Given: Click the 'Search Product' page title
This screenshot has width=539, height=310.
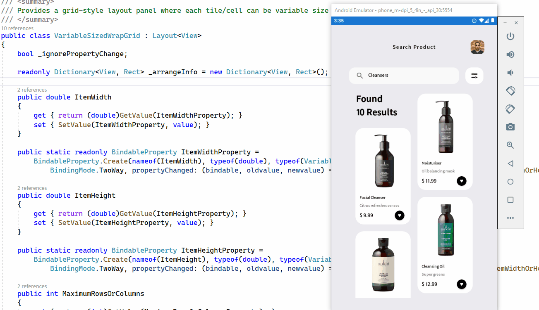Looking at the screenshot, I should click(414, 47).
